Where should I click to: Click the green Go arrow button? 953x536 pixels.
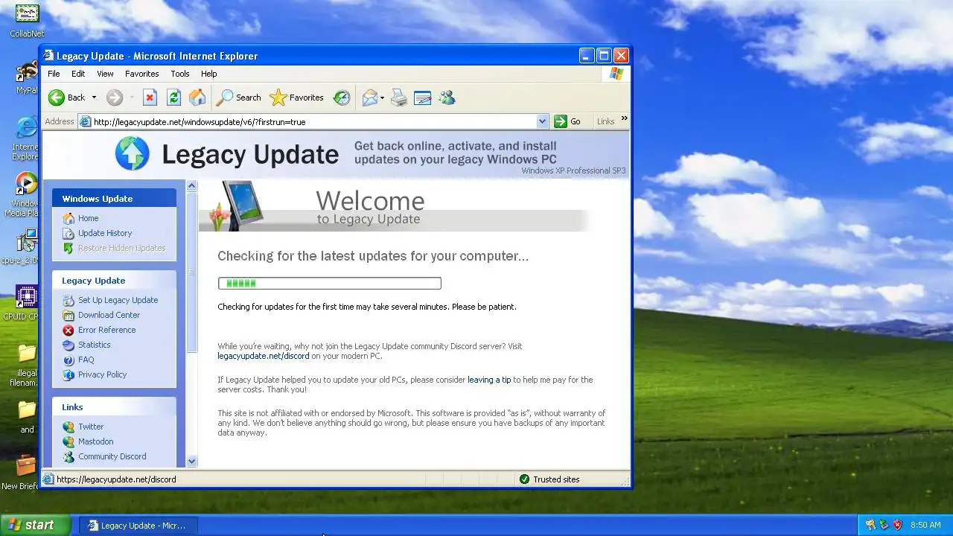coord(561,121)
